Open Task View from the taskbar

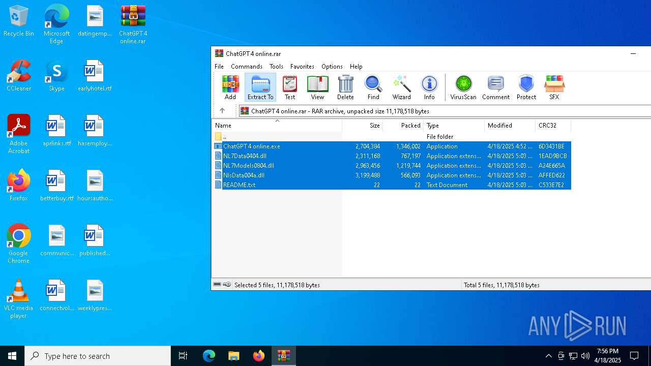(x=183, y=356)
